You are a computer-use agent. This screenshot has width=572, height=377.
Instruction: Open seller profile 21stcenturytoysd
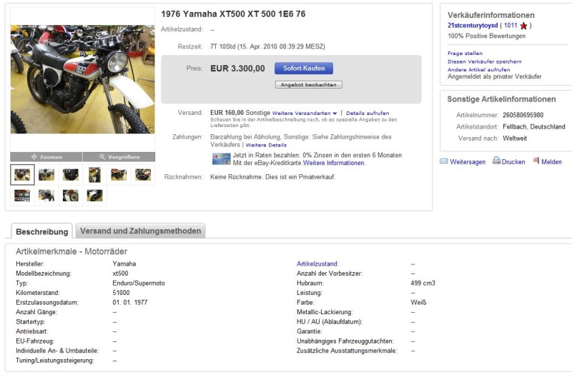click(x=473, y=26)
